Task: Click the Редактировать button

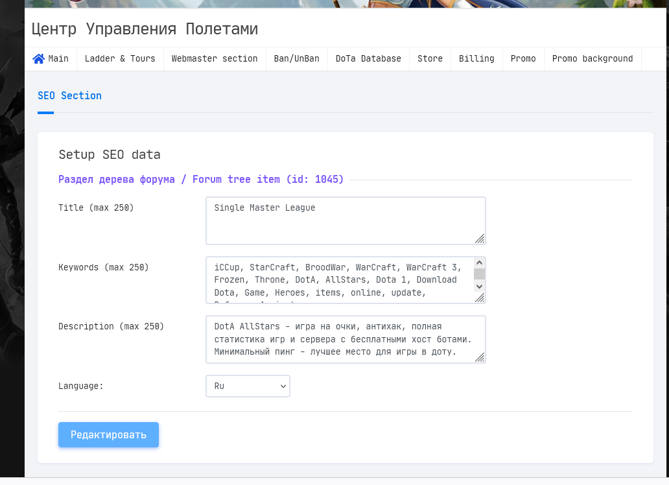Action: click(108, 434)
